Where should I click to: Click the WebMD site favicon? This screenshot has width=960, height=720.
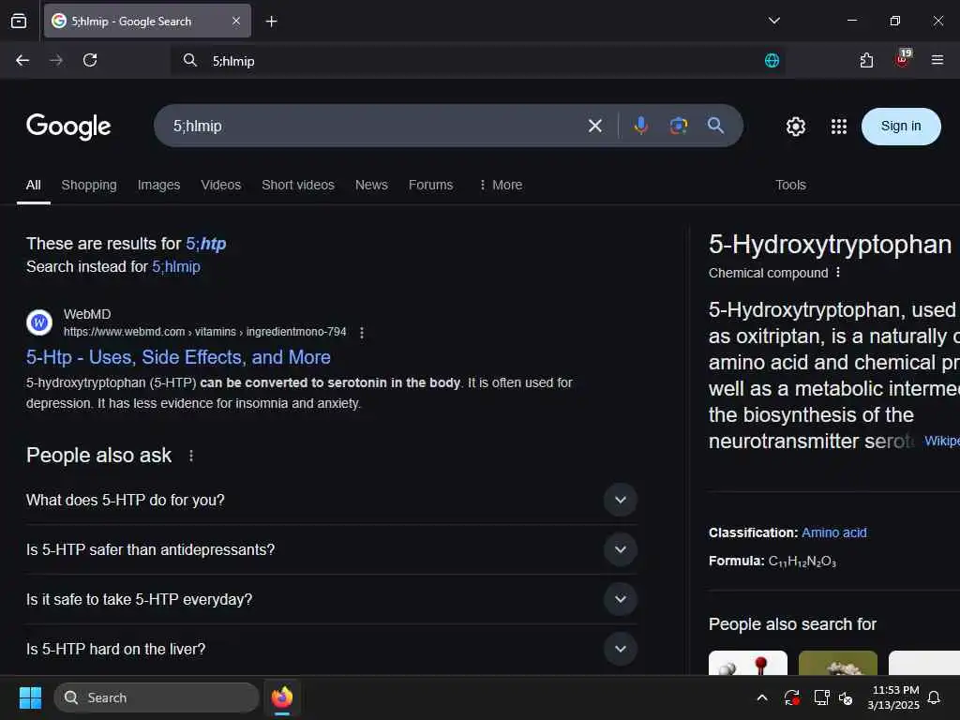(x=39, y=322)
